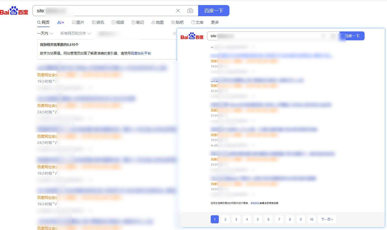
Task: Open the AI+ tab
Action: click(61, 22)
